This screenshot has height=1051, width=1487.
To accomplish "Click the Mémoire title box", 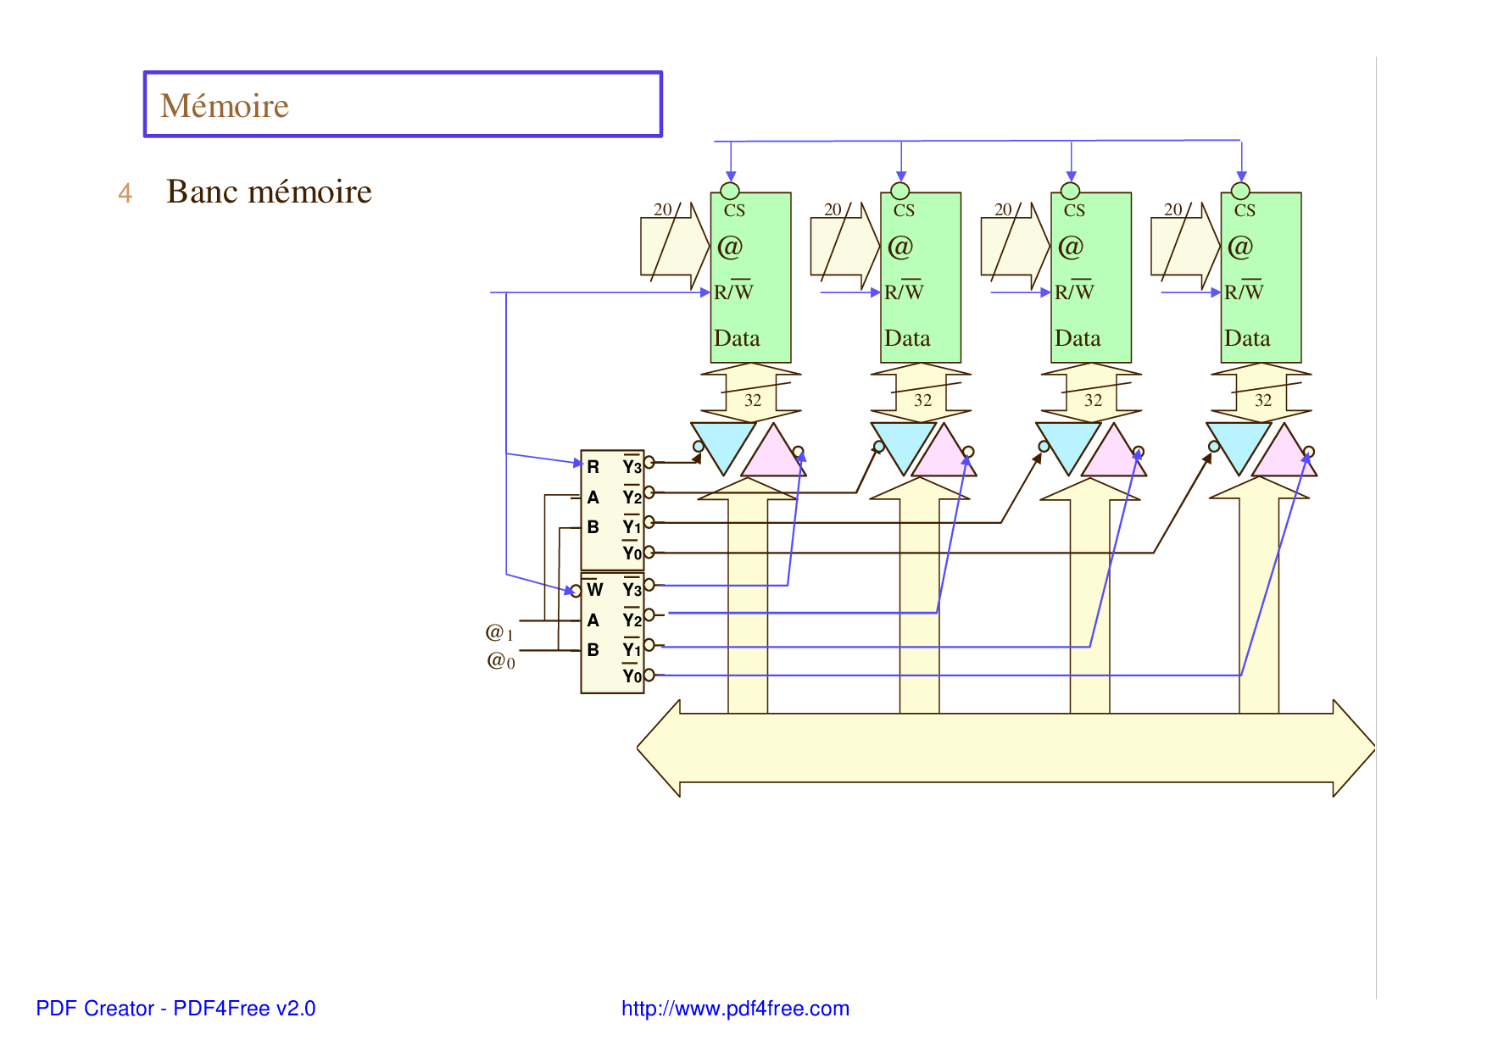I will tap(403, 104).
